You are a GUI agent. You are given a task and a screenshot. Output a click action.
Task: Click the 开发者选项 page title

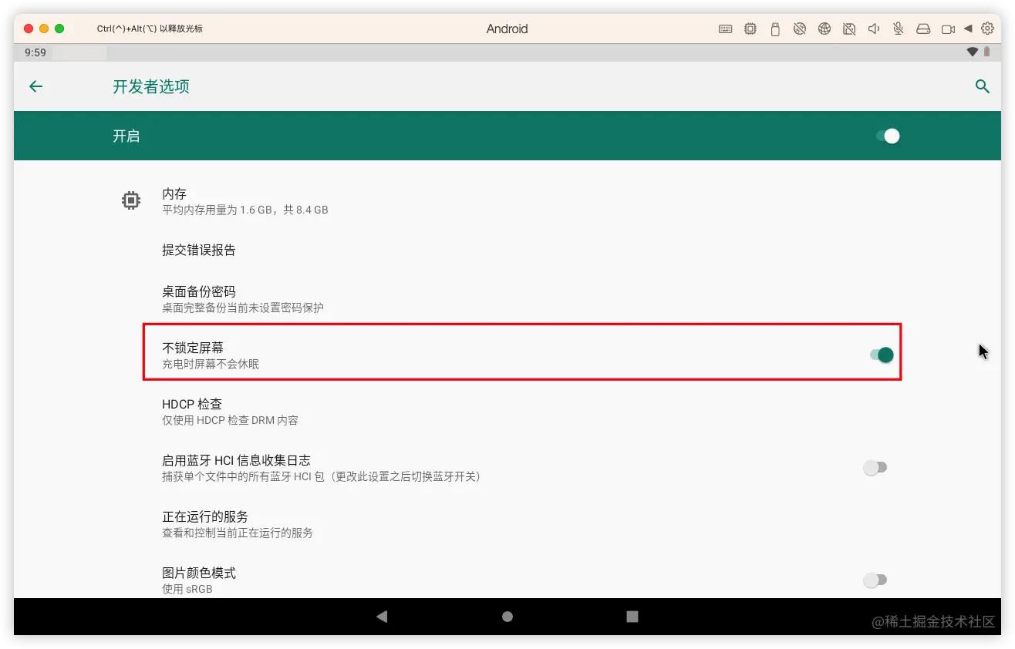pos(151,86)
